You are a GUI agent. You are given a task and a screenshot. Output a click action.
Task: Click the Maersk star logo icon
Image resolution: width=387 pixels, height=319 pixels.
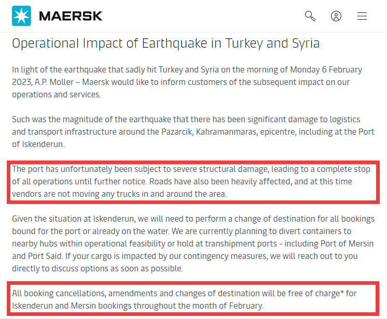[21, 16]
